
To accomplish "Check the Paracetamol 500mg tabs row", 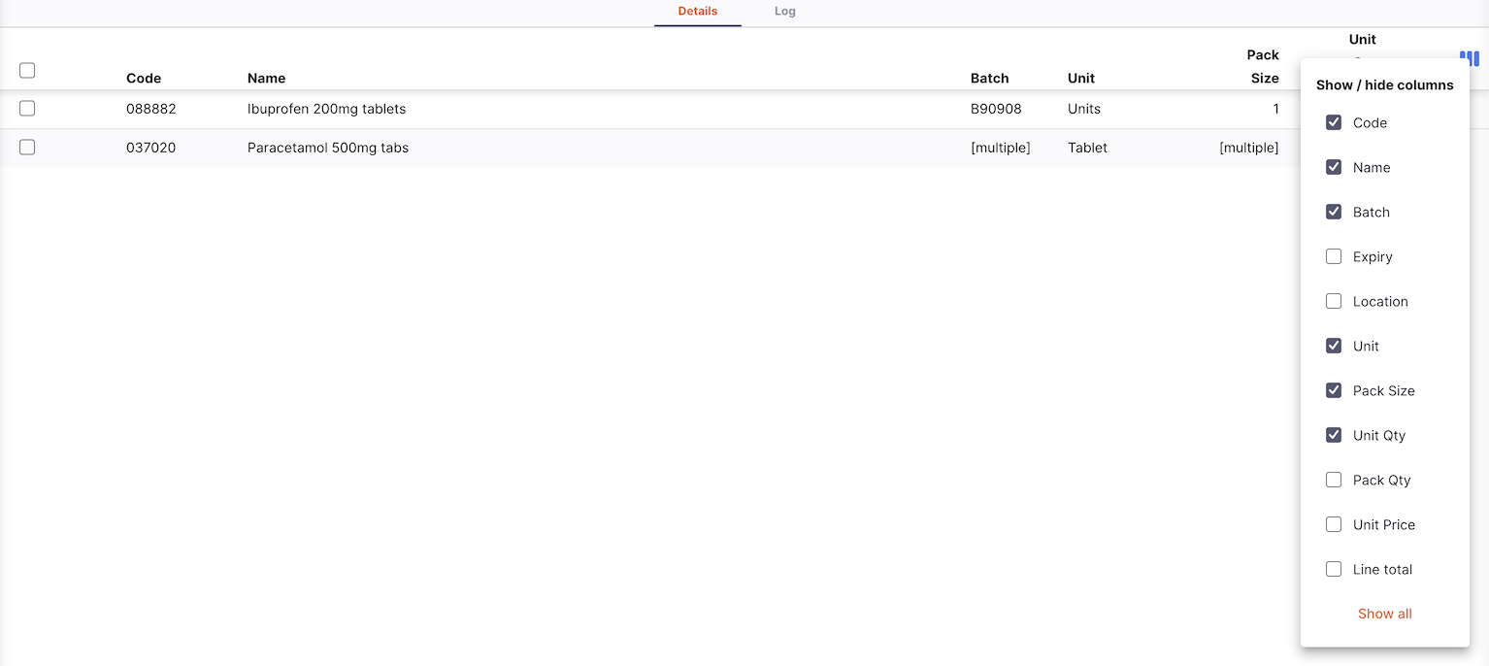I will (x=27, y=148).
